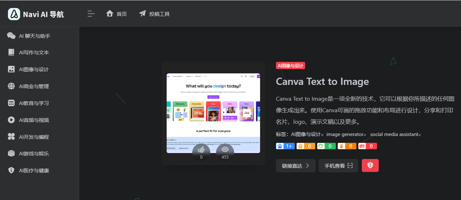
Task: Click the orange paw mobile weight badge
Action: [x=306, y=146]
